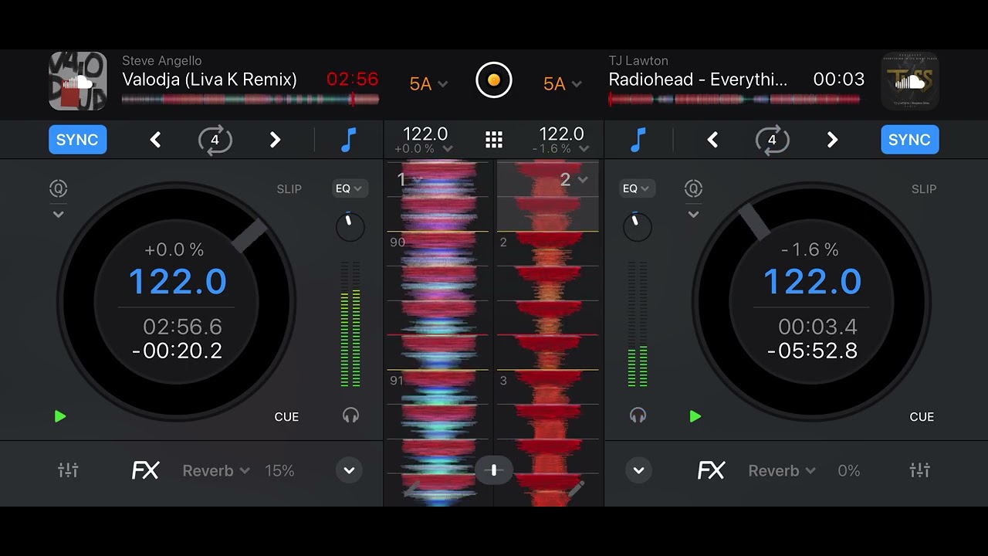Viewport: 988px width, 556px height.
Task: Open right deck EQ dropdown
Action: [638, 188]
